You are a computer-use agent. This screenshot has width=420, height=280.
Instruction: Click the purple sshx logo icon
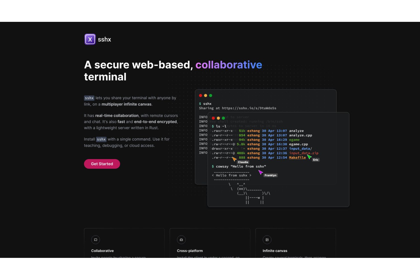point(90,39)
